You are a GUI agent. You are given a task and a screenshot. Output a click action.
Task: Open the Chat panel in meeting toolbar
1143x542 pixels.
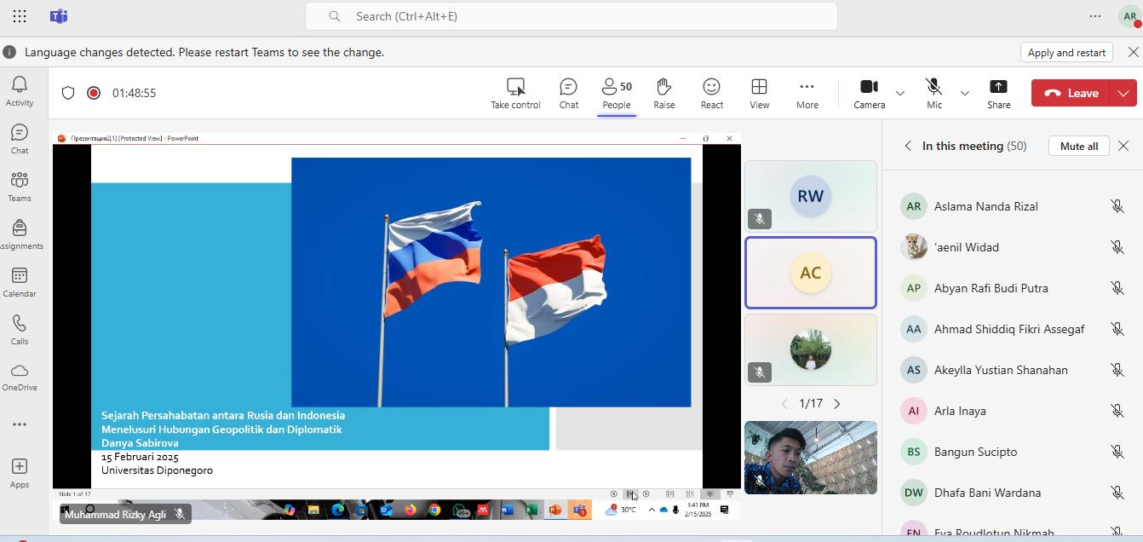[x=568, y=93]
